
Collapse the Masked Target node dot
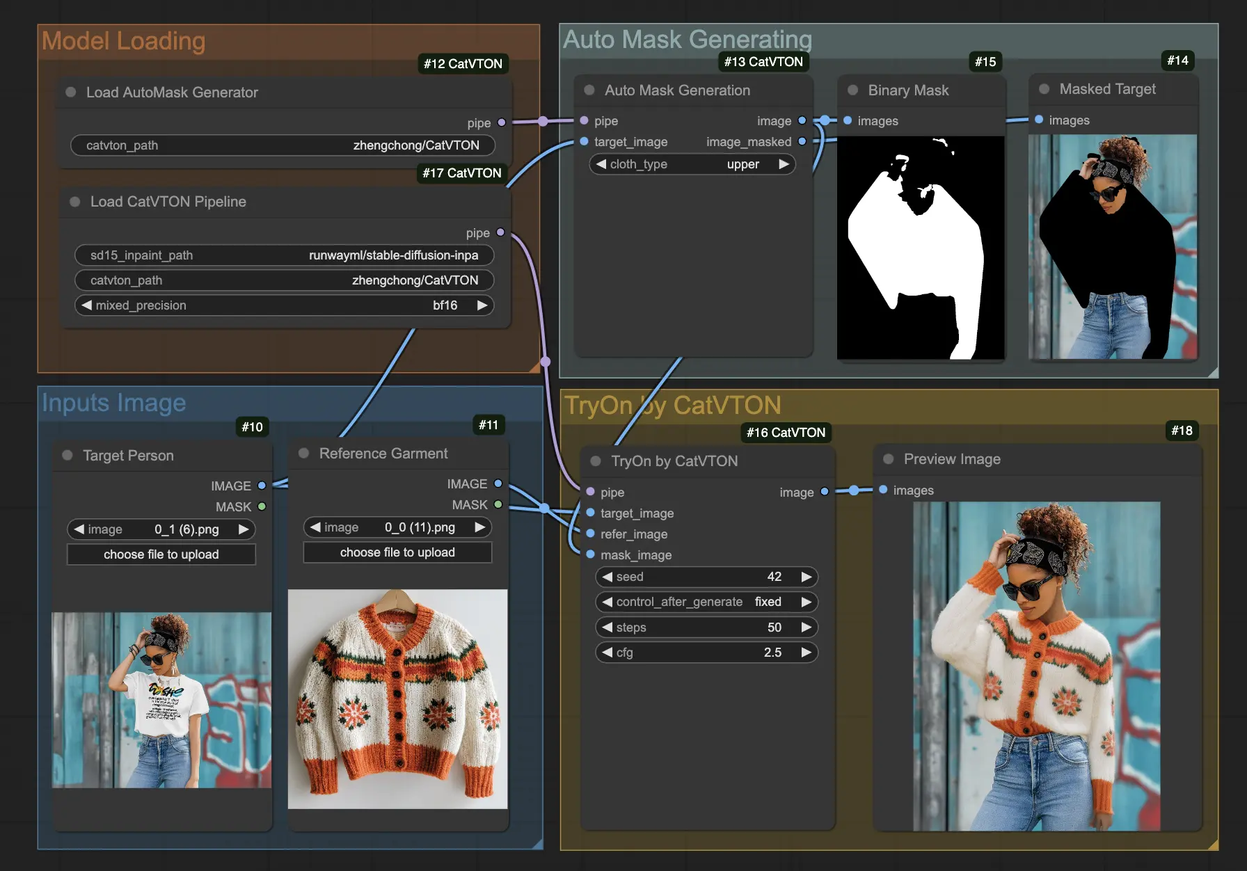(1044, 89)
